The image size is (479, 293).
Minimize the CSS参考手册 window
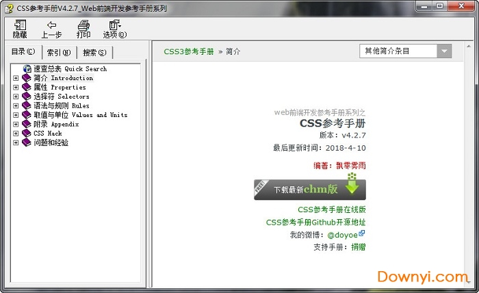pos(424,6)
